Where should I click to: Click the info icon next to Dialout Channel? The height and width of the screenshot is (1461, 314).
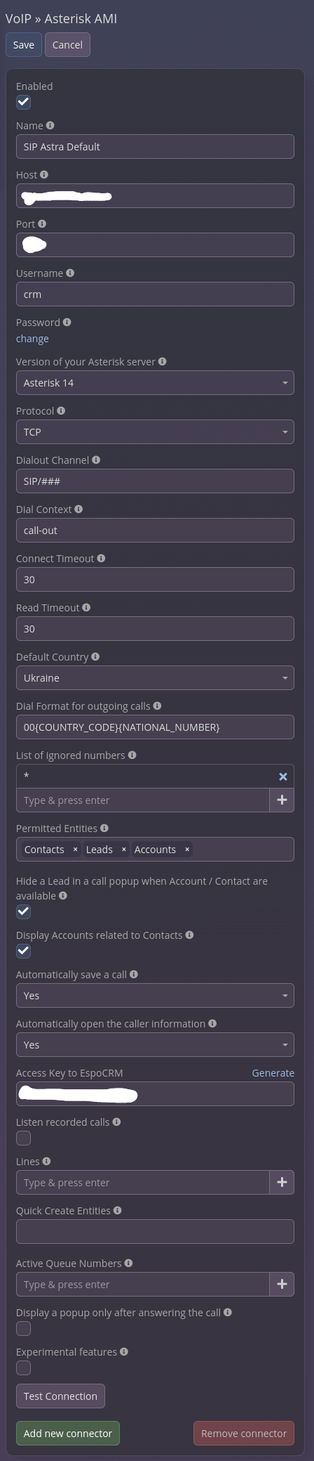pyautogui.click(x=96, y=460)
